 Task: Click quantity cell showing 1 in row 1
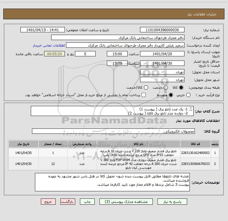pyautogui.click(x=53, y=153)
